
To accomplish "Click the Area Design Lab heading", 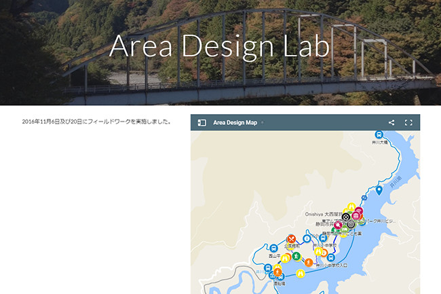I will tap(220, 45).
